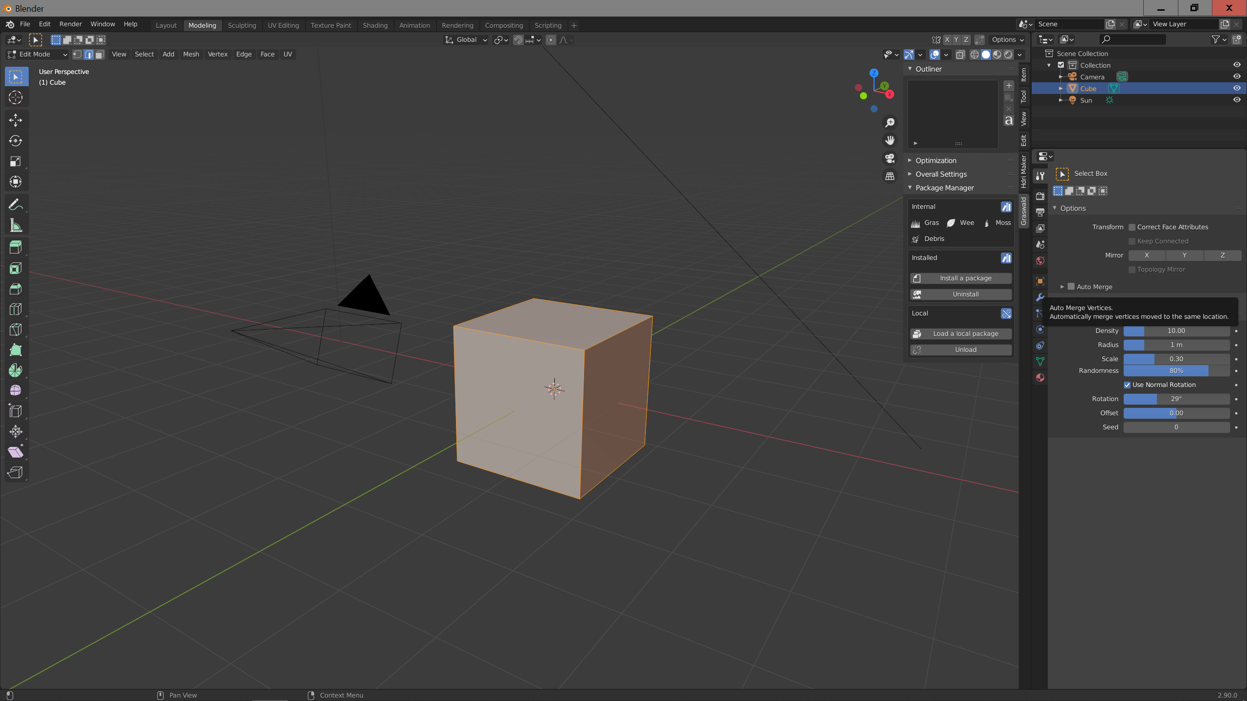
Task: Toggle camera view in viewport
Action: tap(890, 158)
